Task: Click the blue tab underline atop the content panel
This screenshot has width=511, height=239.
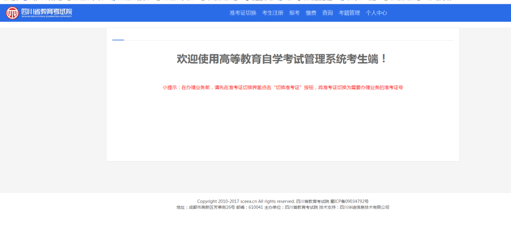Action: click(118, 40)
